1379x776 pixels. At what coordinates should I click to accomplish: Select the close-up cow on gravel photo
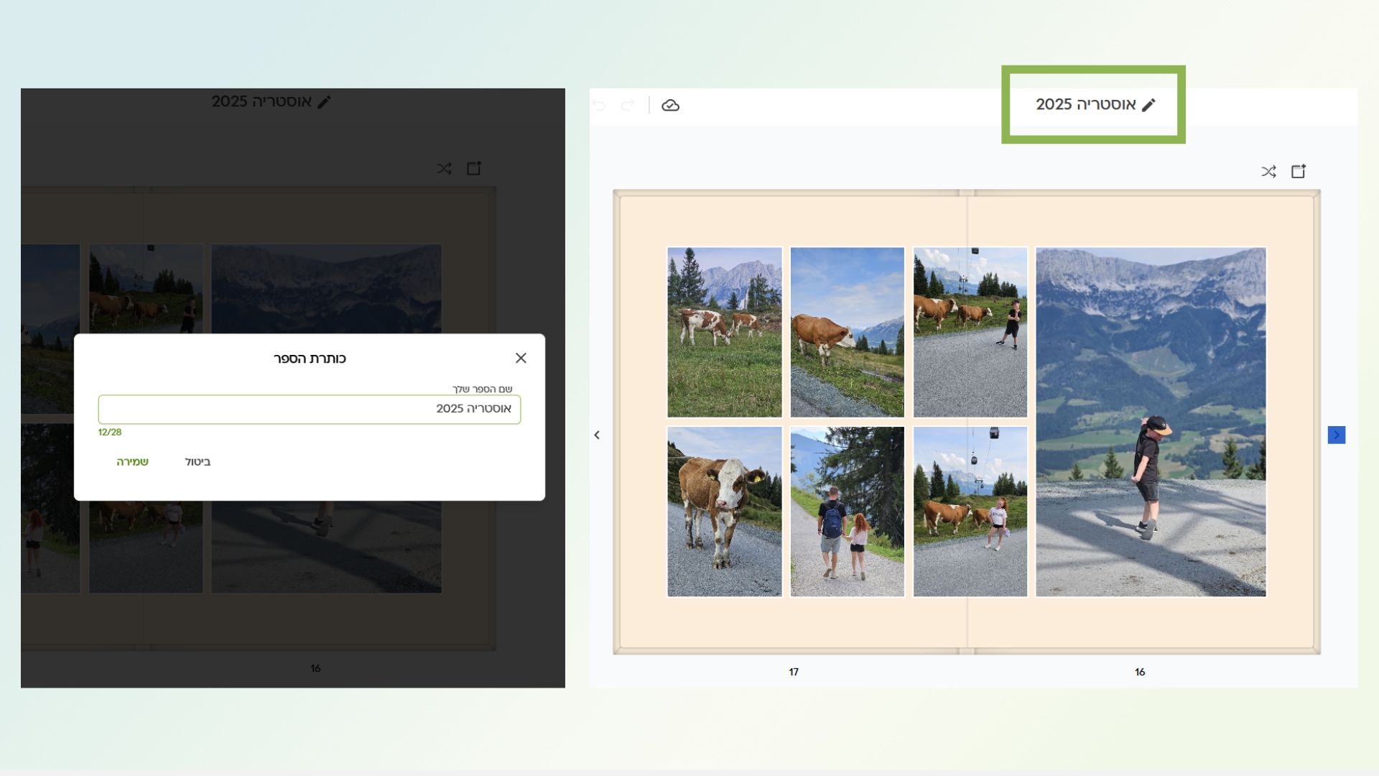point(724,511)
